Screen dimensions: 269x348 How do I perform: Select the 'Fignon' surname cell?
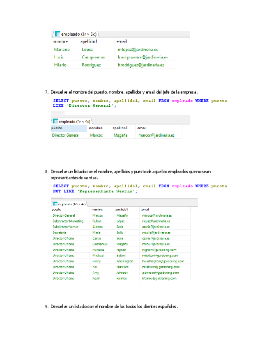121,250
